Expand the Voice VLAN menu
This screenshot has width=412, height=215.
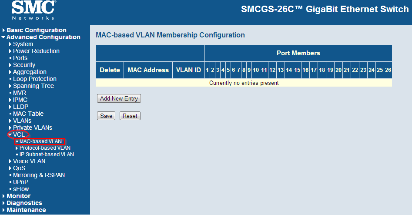pos(29,161)
